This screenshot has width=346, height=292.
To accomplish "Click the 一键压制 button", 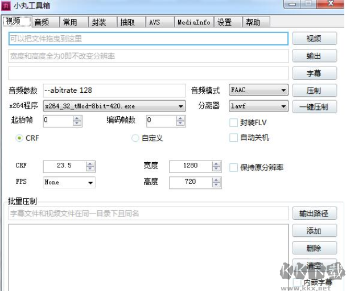I will point(315,107).
